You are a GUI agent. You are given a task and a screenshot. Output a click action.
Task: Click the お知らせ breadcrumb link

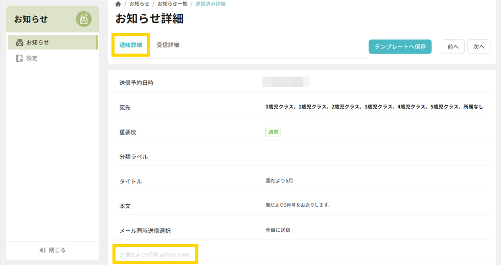[x=139, y=4]
